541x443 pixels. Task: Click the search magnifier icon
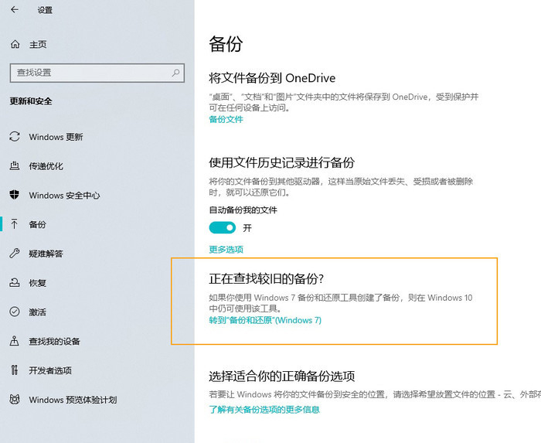pyautogui.click(x=176, y=73)
